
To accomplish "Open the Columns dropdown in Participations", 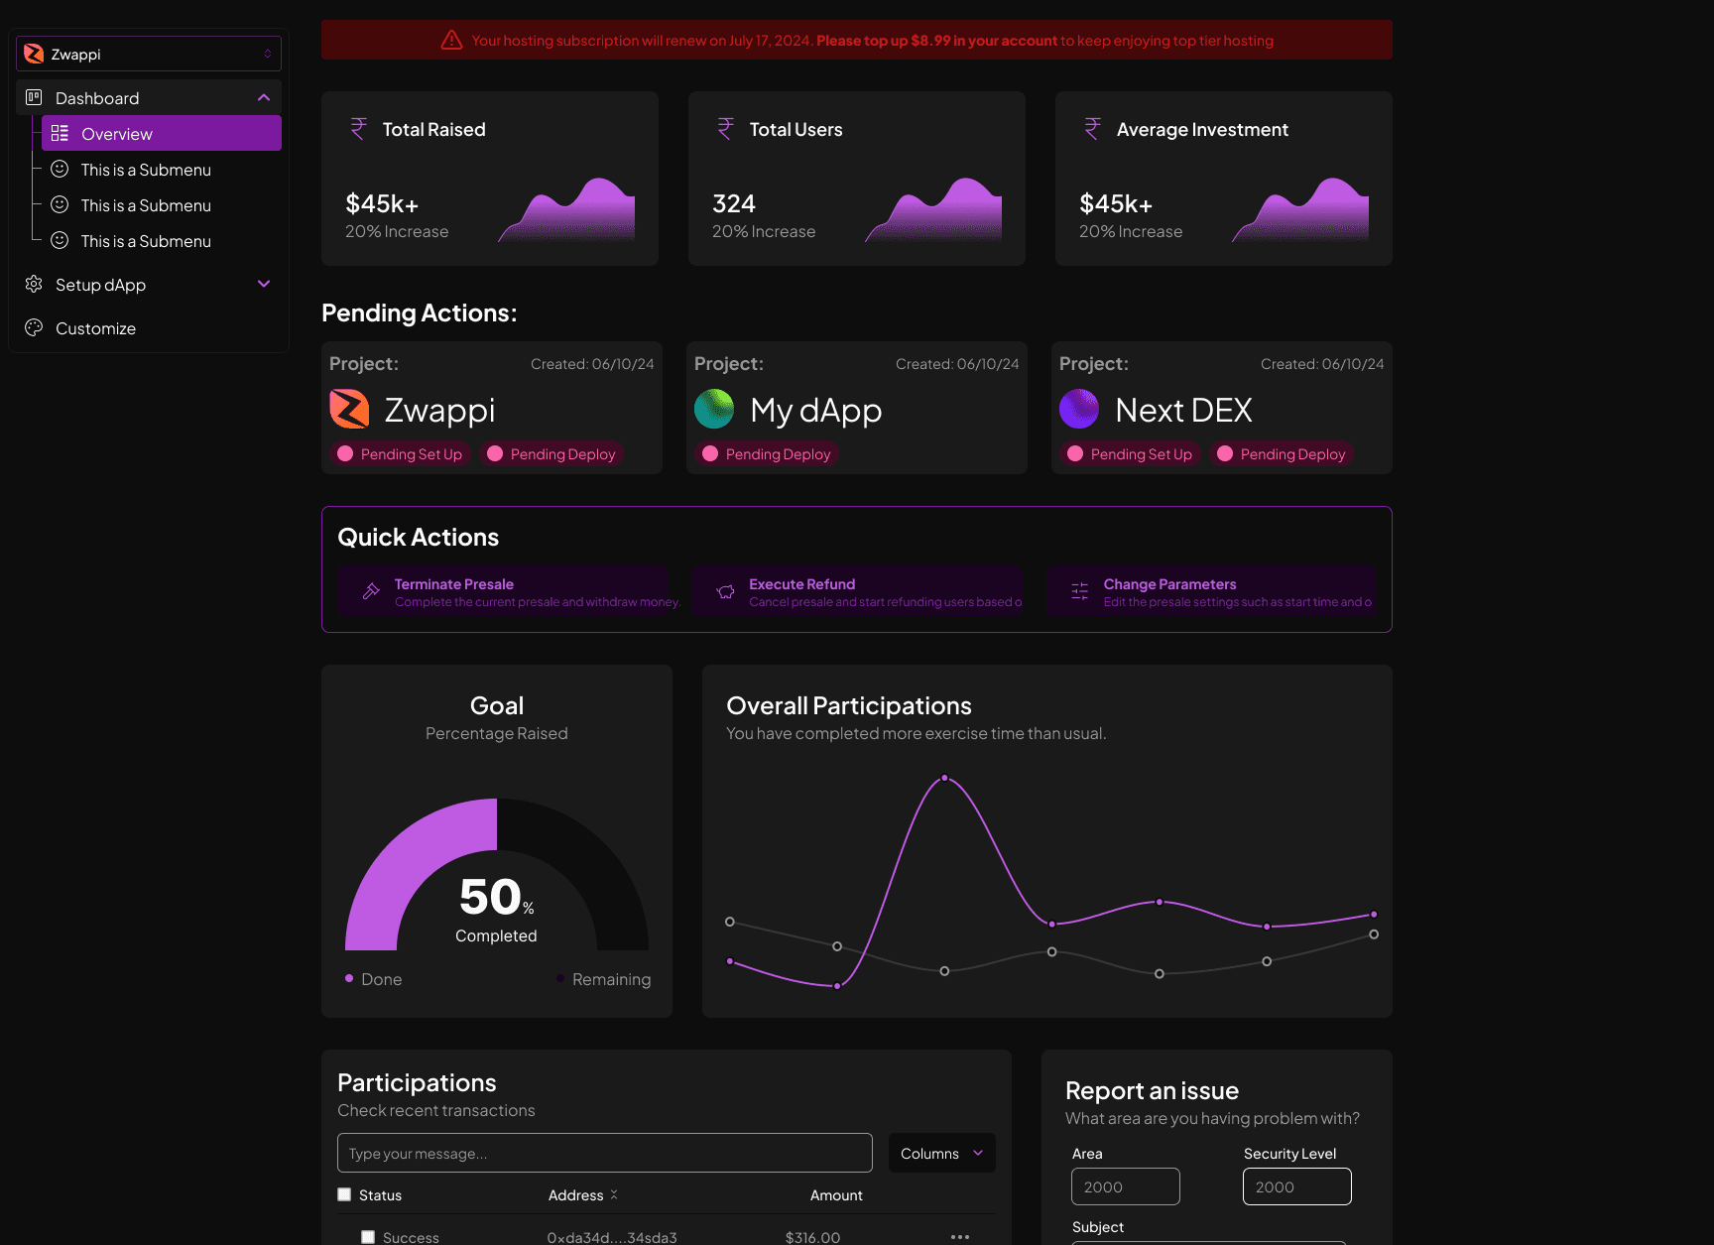I will (940, 1153).
